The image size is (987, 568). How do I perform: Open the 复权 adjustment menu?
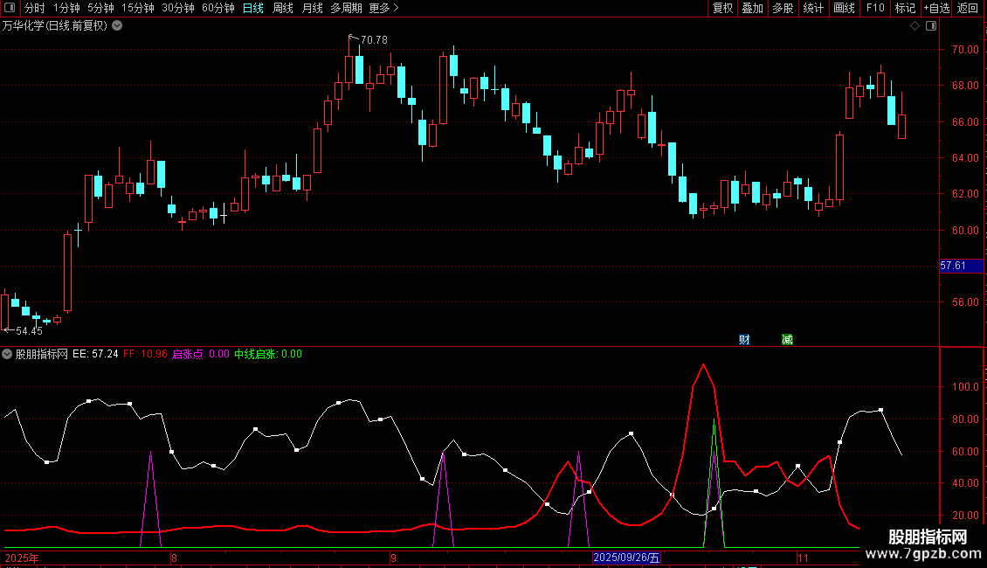722,8
